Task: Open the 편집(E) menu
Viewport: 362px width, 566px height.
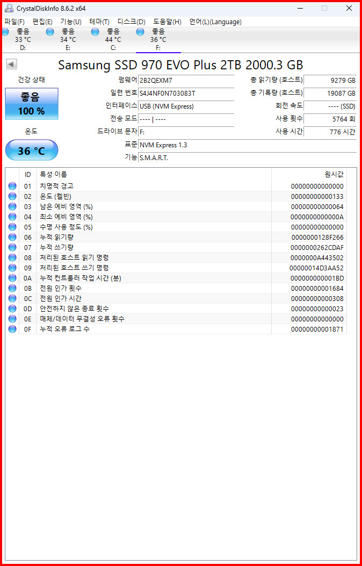Action: tap(42, 22)
